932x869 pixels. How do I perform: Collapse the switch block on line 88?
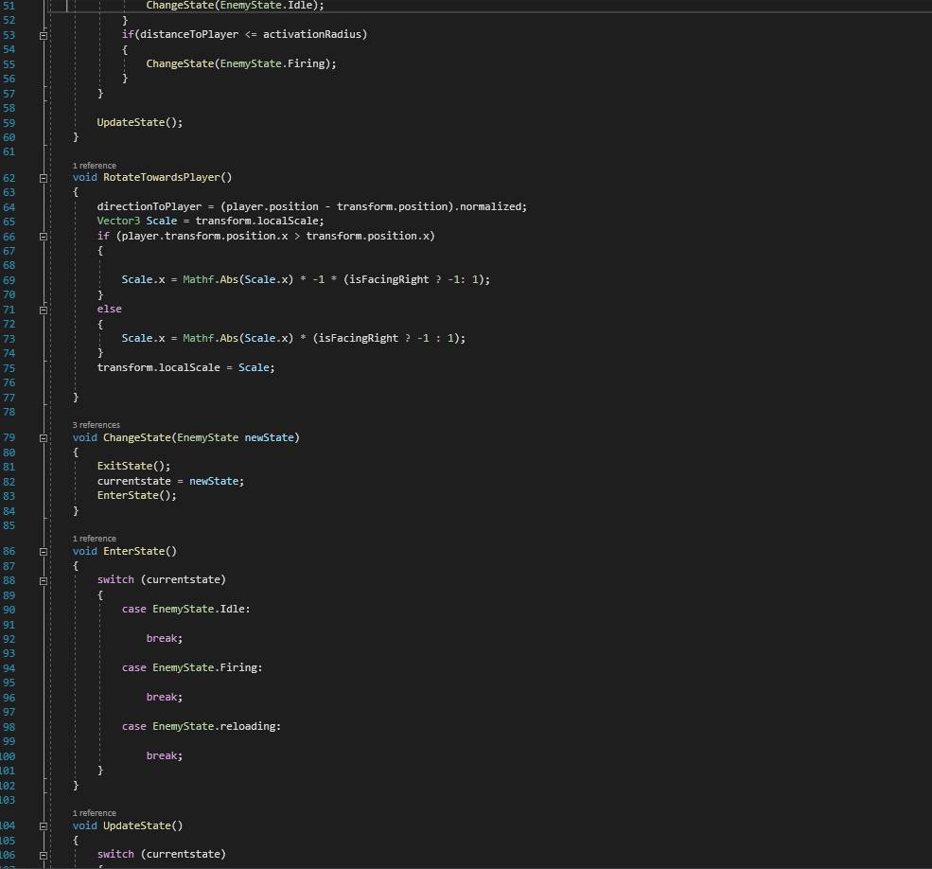[x=44, y=579]
